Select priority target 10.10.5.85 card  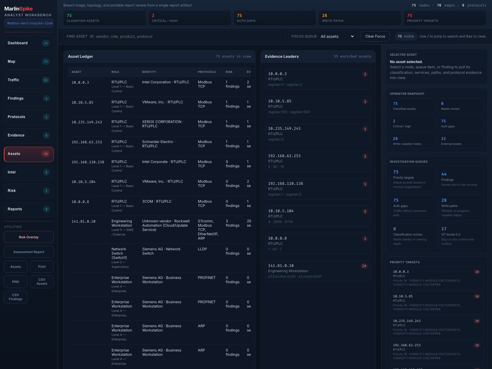437,303
